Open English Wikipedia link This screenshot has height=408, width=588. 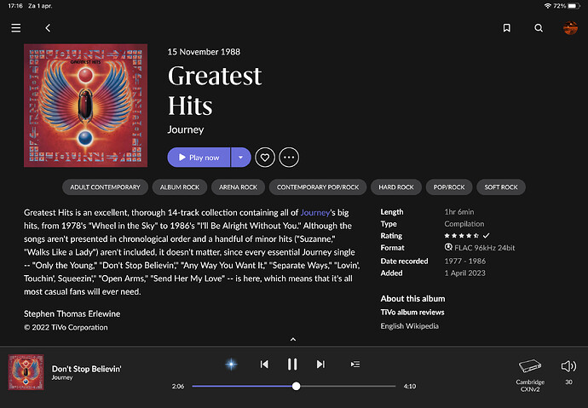tap(410, 326)
